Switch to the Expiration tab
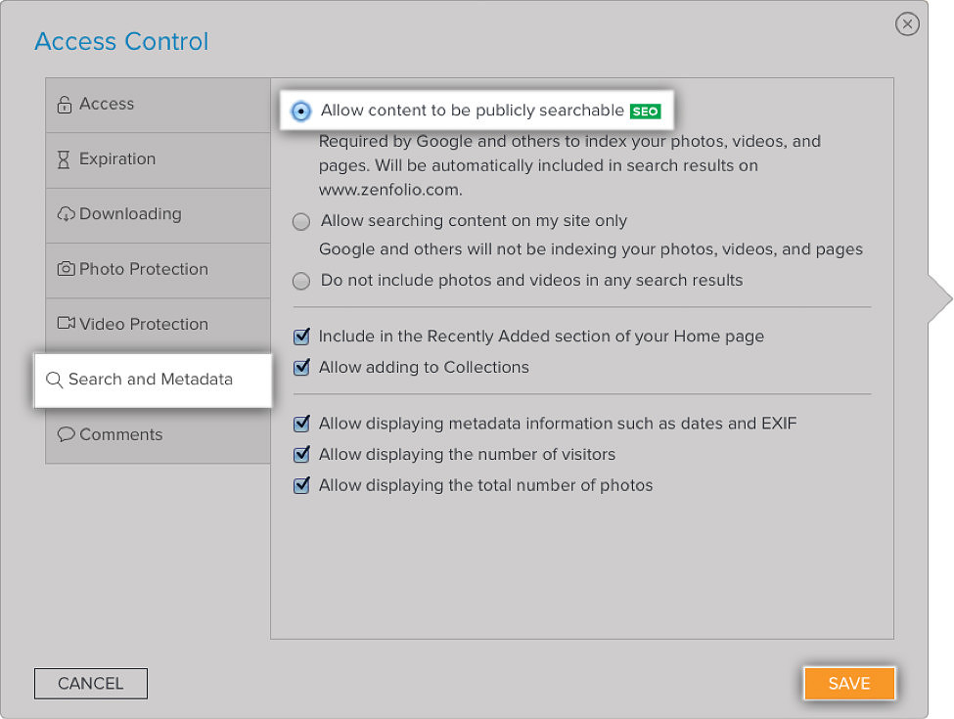954x719 pixels. [x=117, y=159]
